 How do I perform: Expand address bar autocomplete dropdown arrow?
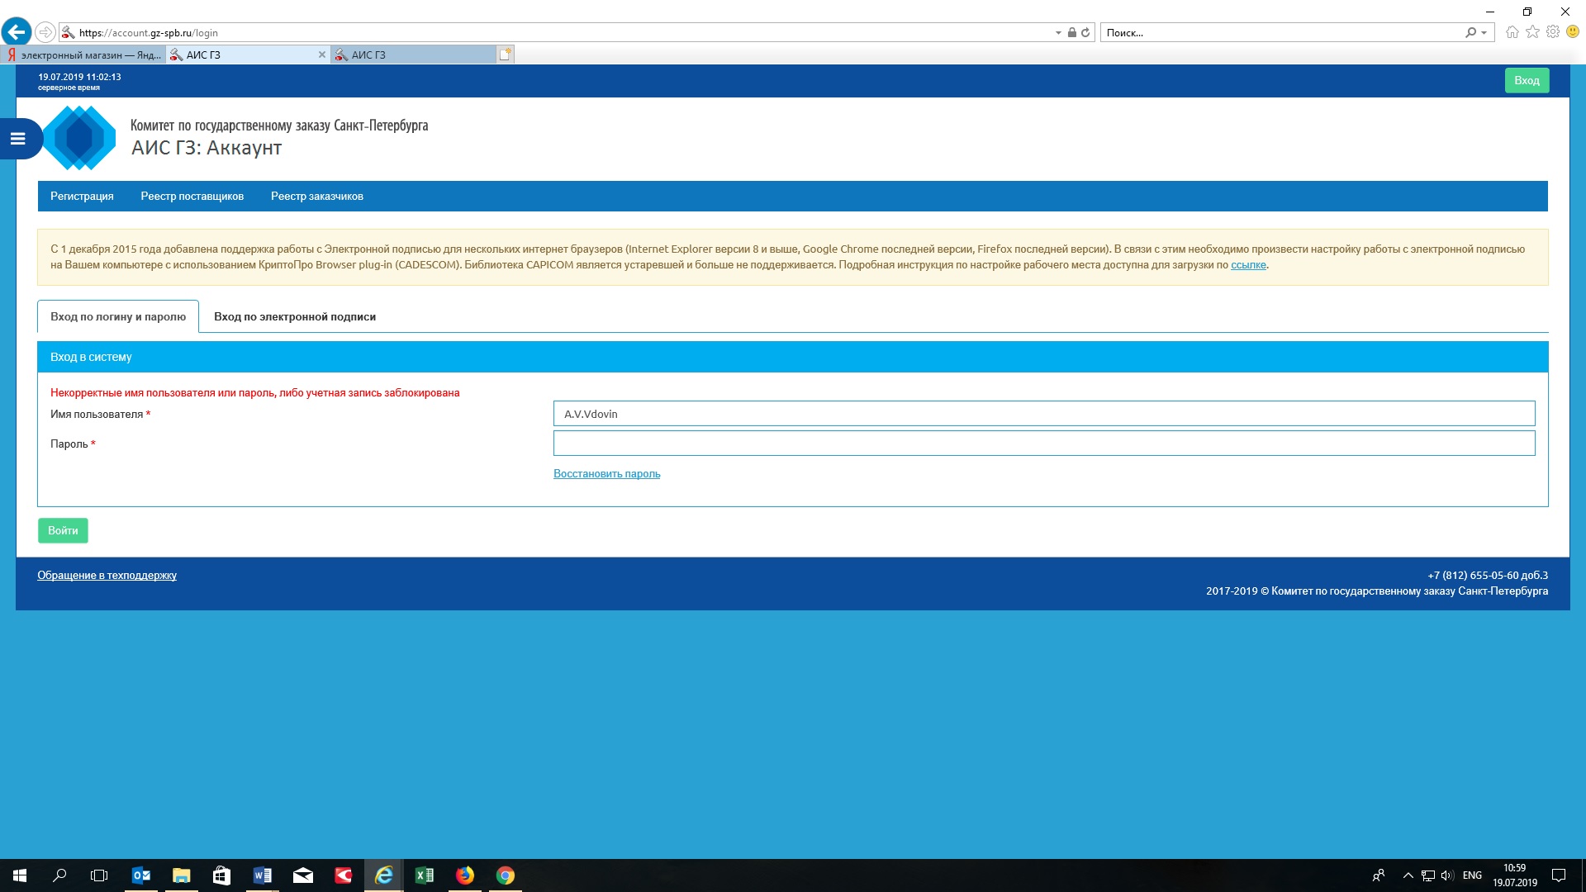coord(1058,33)
